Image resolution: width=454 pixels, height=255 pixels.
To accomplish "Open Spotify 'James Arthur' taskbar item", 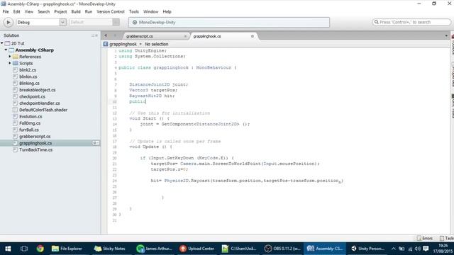I will [154, 249].
